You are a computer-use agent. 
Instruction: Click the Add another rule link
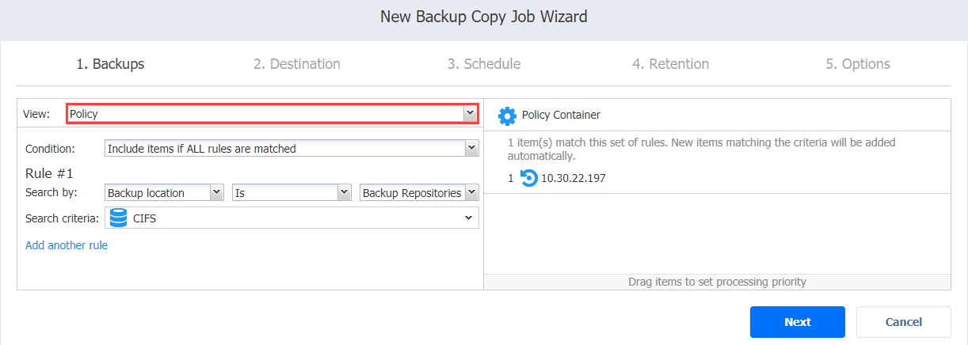(67, 245)
